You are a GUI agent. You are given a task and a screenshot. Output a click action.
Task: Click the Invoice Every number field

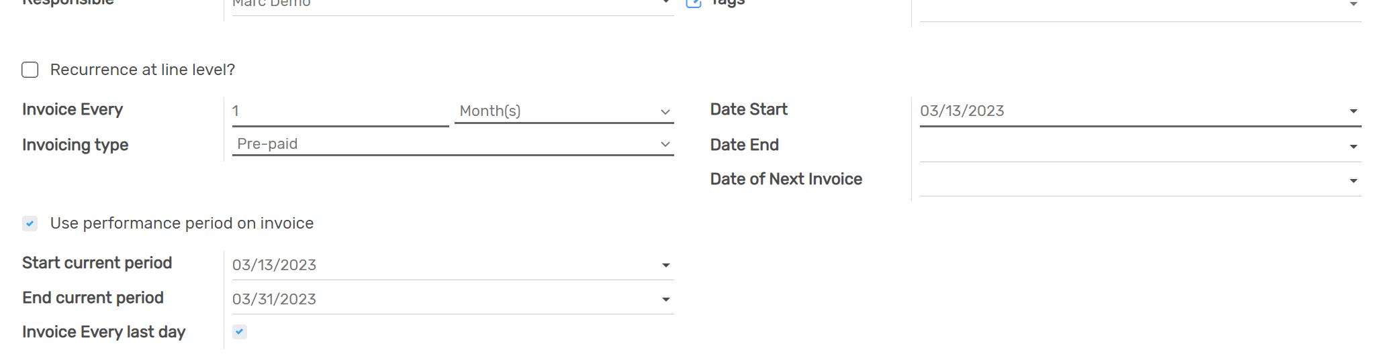tap(339, 111)
